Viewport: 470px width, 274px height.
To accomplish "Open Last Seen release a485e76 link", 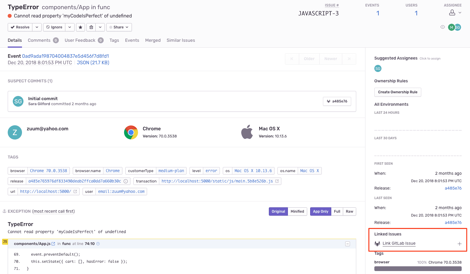I will click(x=453, y=223).
